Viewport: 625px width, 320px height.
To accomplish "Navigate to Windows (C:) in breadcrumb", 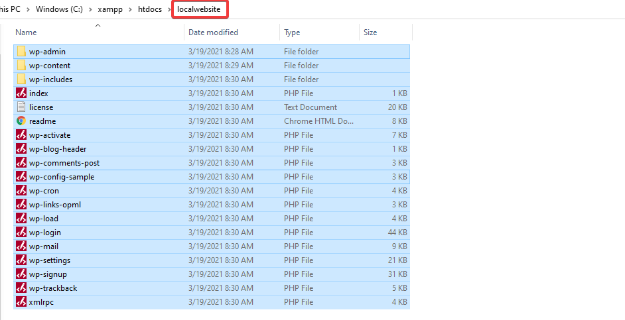I will point(60,9).
